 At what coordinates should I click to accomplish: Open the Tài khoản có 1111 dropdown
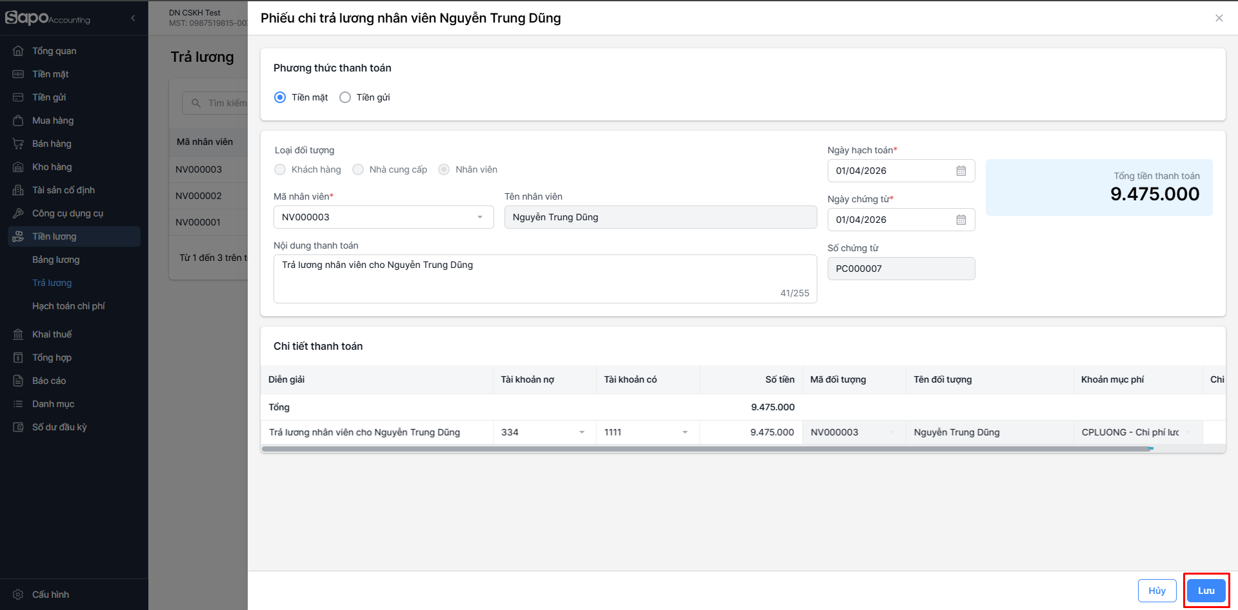coord(684,432)
